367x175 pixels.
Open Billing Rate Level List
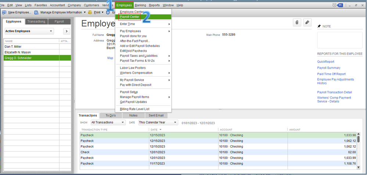click(134, 109)
